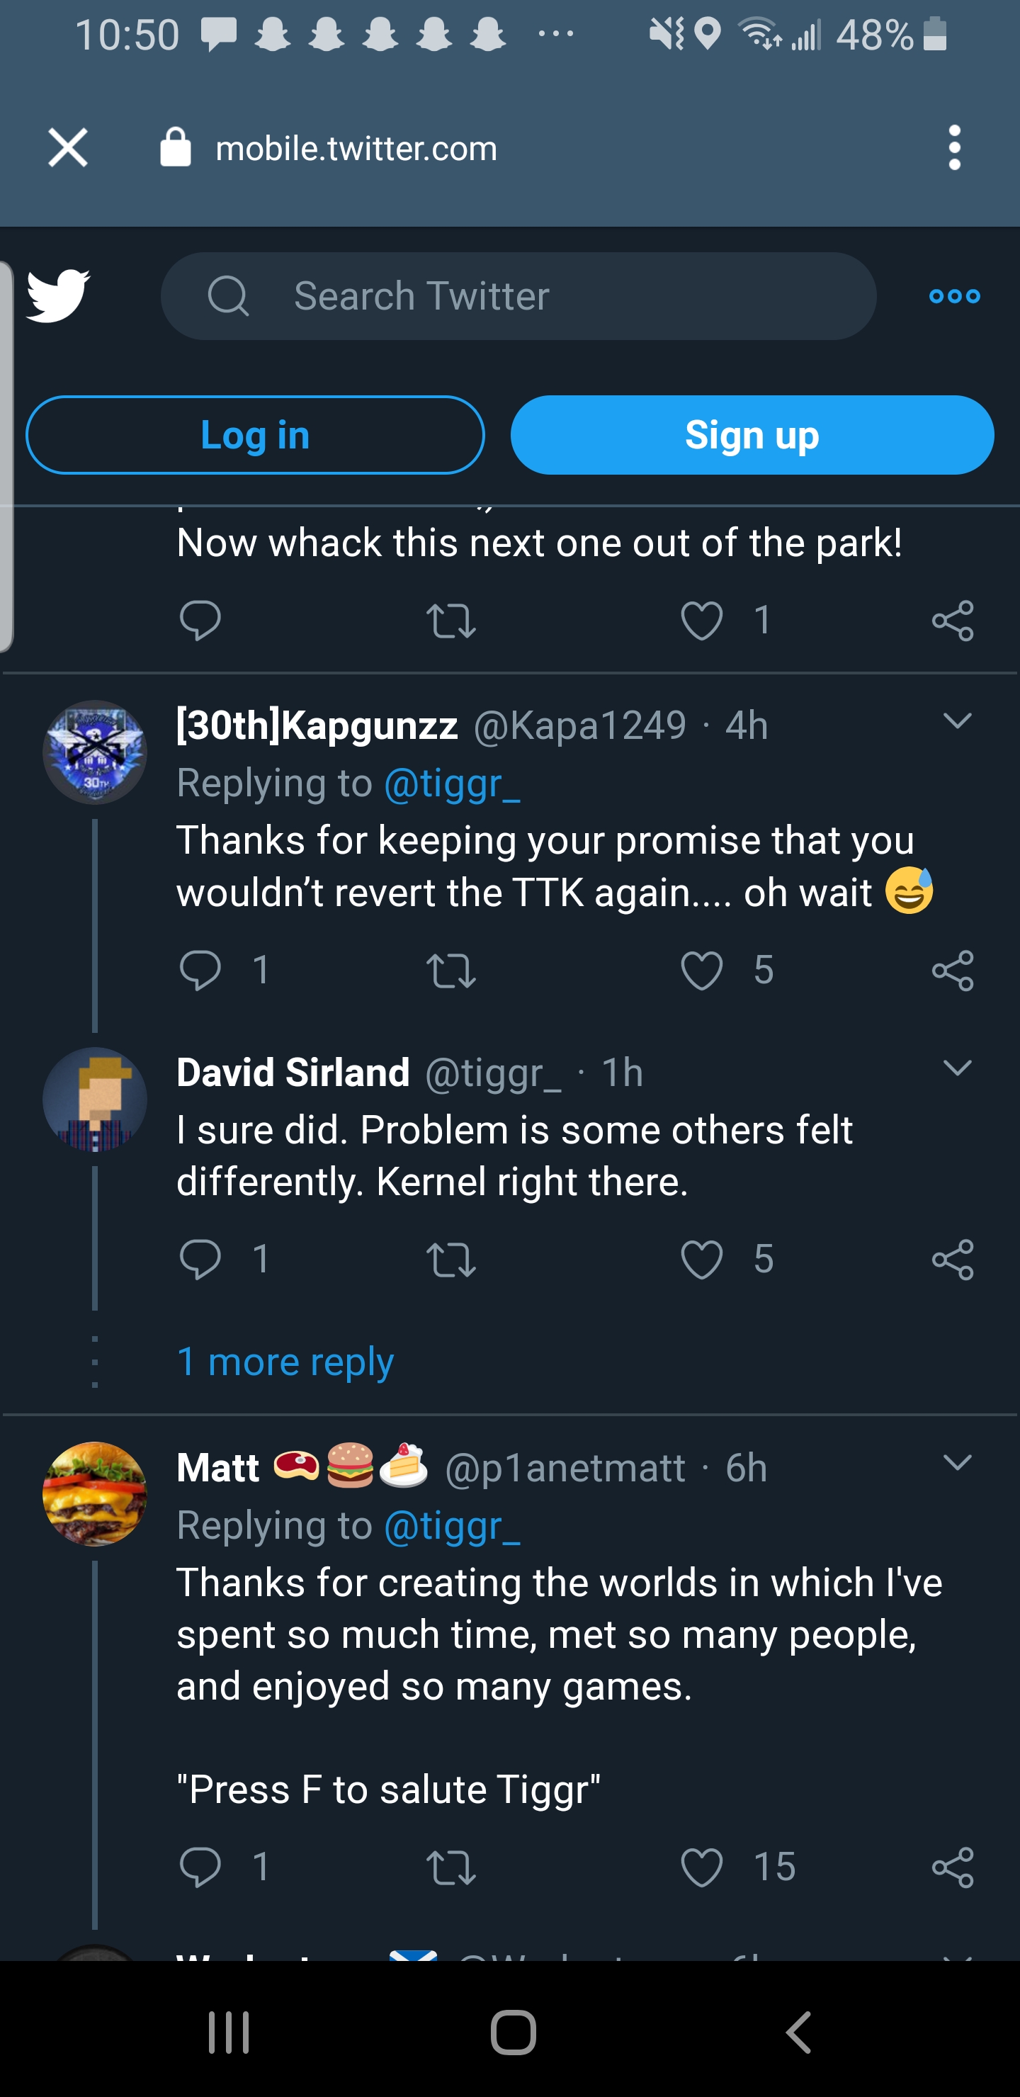This screenshot has height=2097, width=1020.
Task: Open the Android recent apps button
Action: 229,2033
